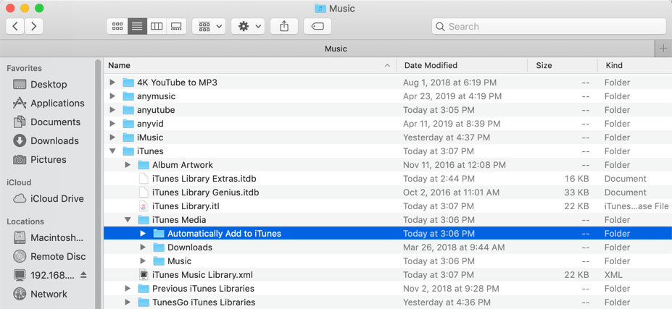Screen dimensions: 672x309
Task: Open Documents in the sidebar
Action: 46,122
